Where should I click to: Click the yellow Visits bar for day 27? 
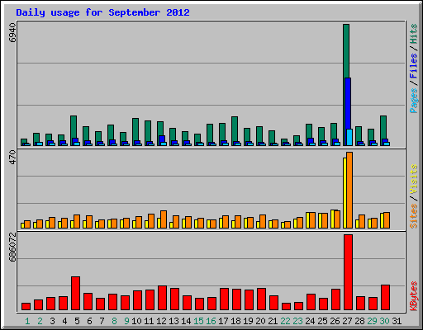(345, 193)
